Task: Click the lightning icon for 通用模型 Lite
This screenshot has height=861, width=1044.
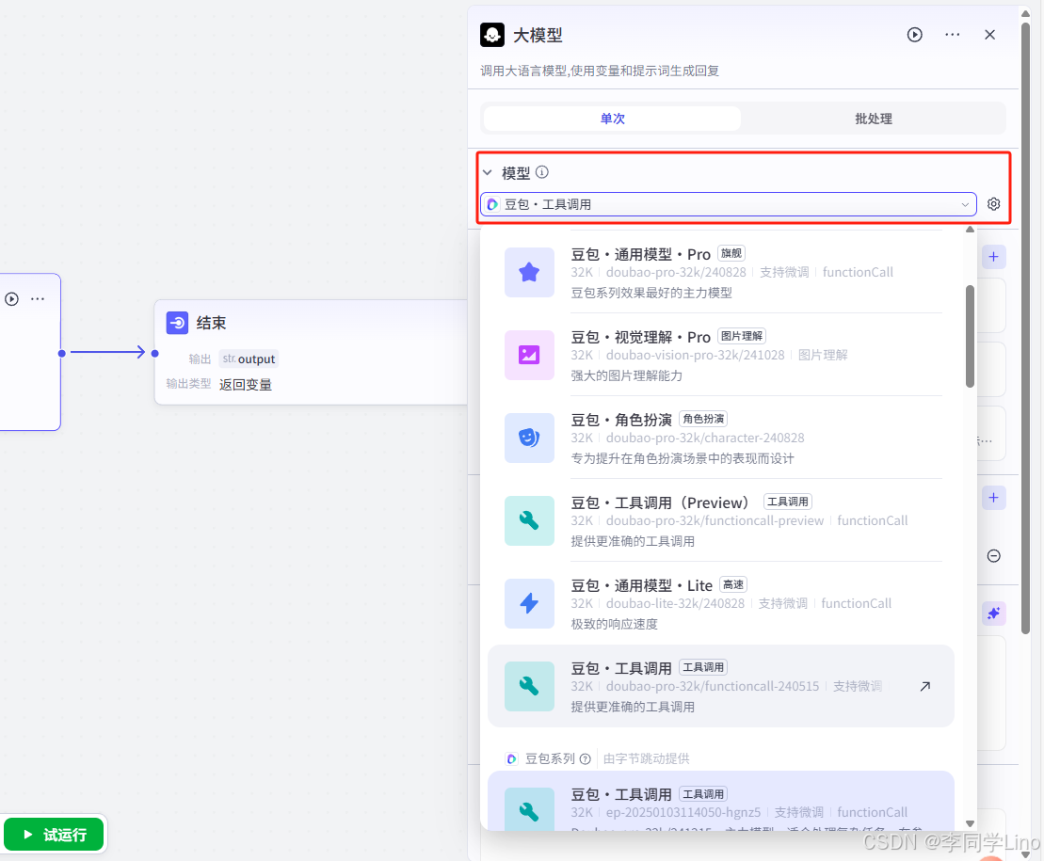Action: pyautogui.click(x=529, y=603)
